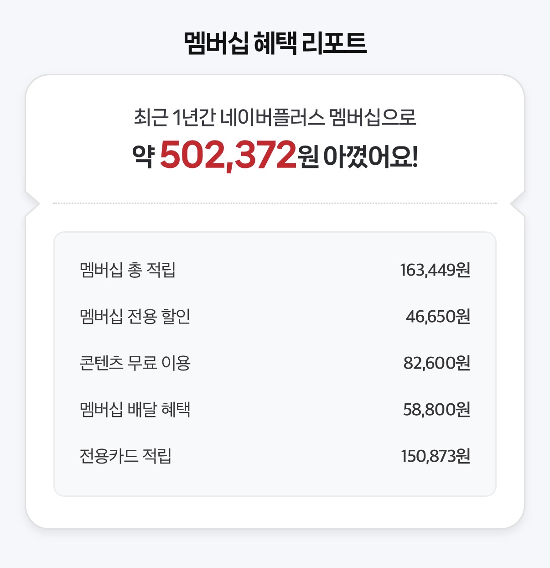Select the 150,873원 amount
The image size is (550, 568).
tap(436, 456)
